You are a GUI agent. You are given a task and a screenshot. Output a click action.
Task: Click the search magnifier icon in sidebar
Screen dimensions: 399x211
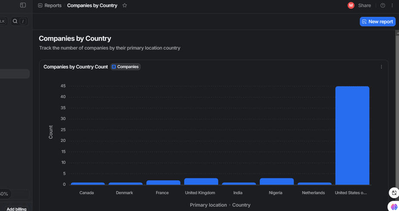pos(15,21)
